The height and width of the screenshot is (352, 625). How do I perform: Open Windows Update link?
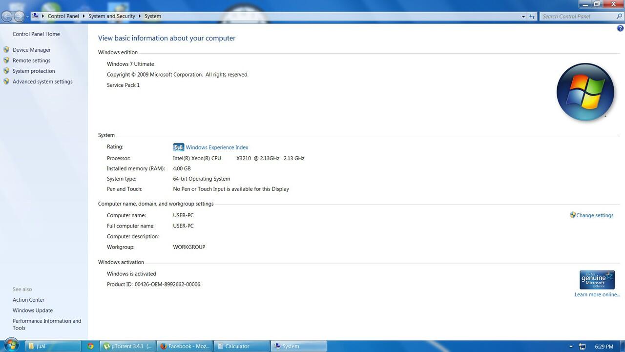[33, 311]
